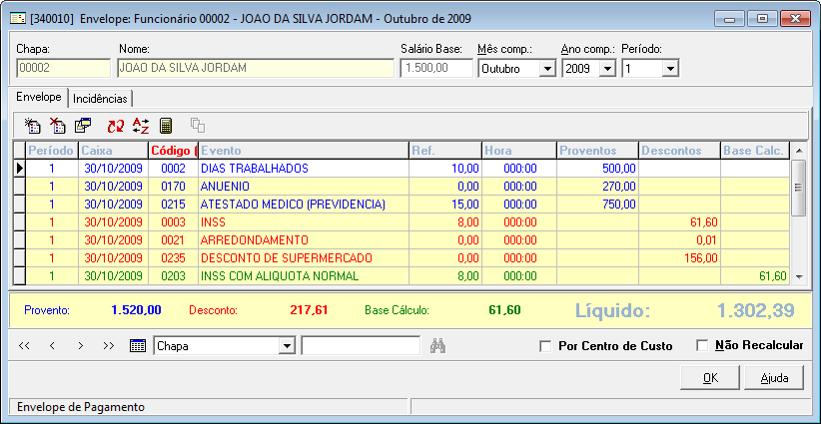
Task: Expand the Período dropdown
Action: pyautogui.click(x=670, y=69)
